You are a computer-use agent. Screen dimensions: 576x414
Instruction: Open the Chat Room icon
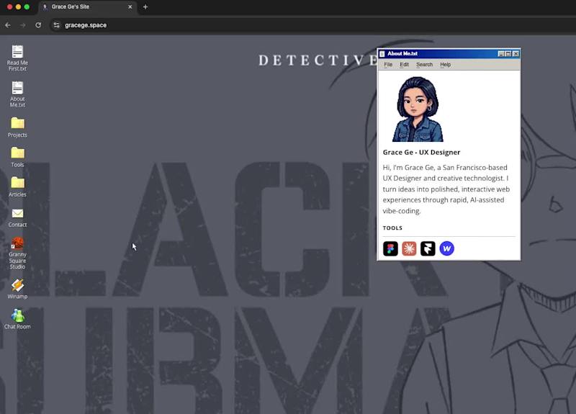(17, 319)
